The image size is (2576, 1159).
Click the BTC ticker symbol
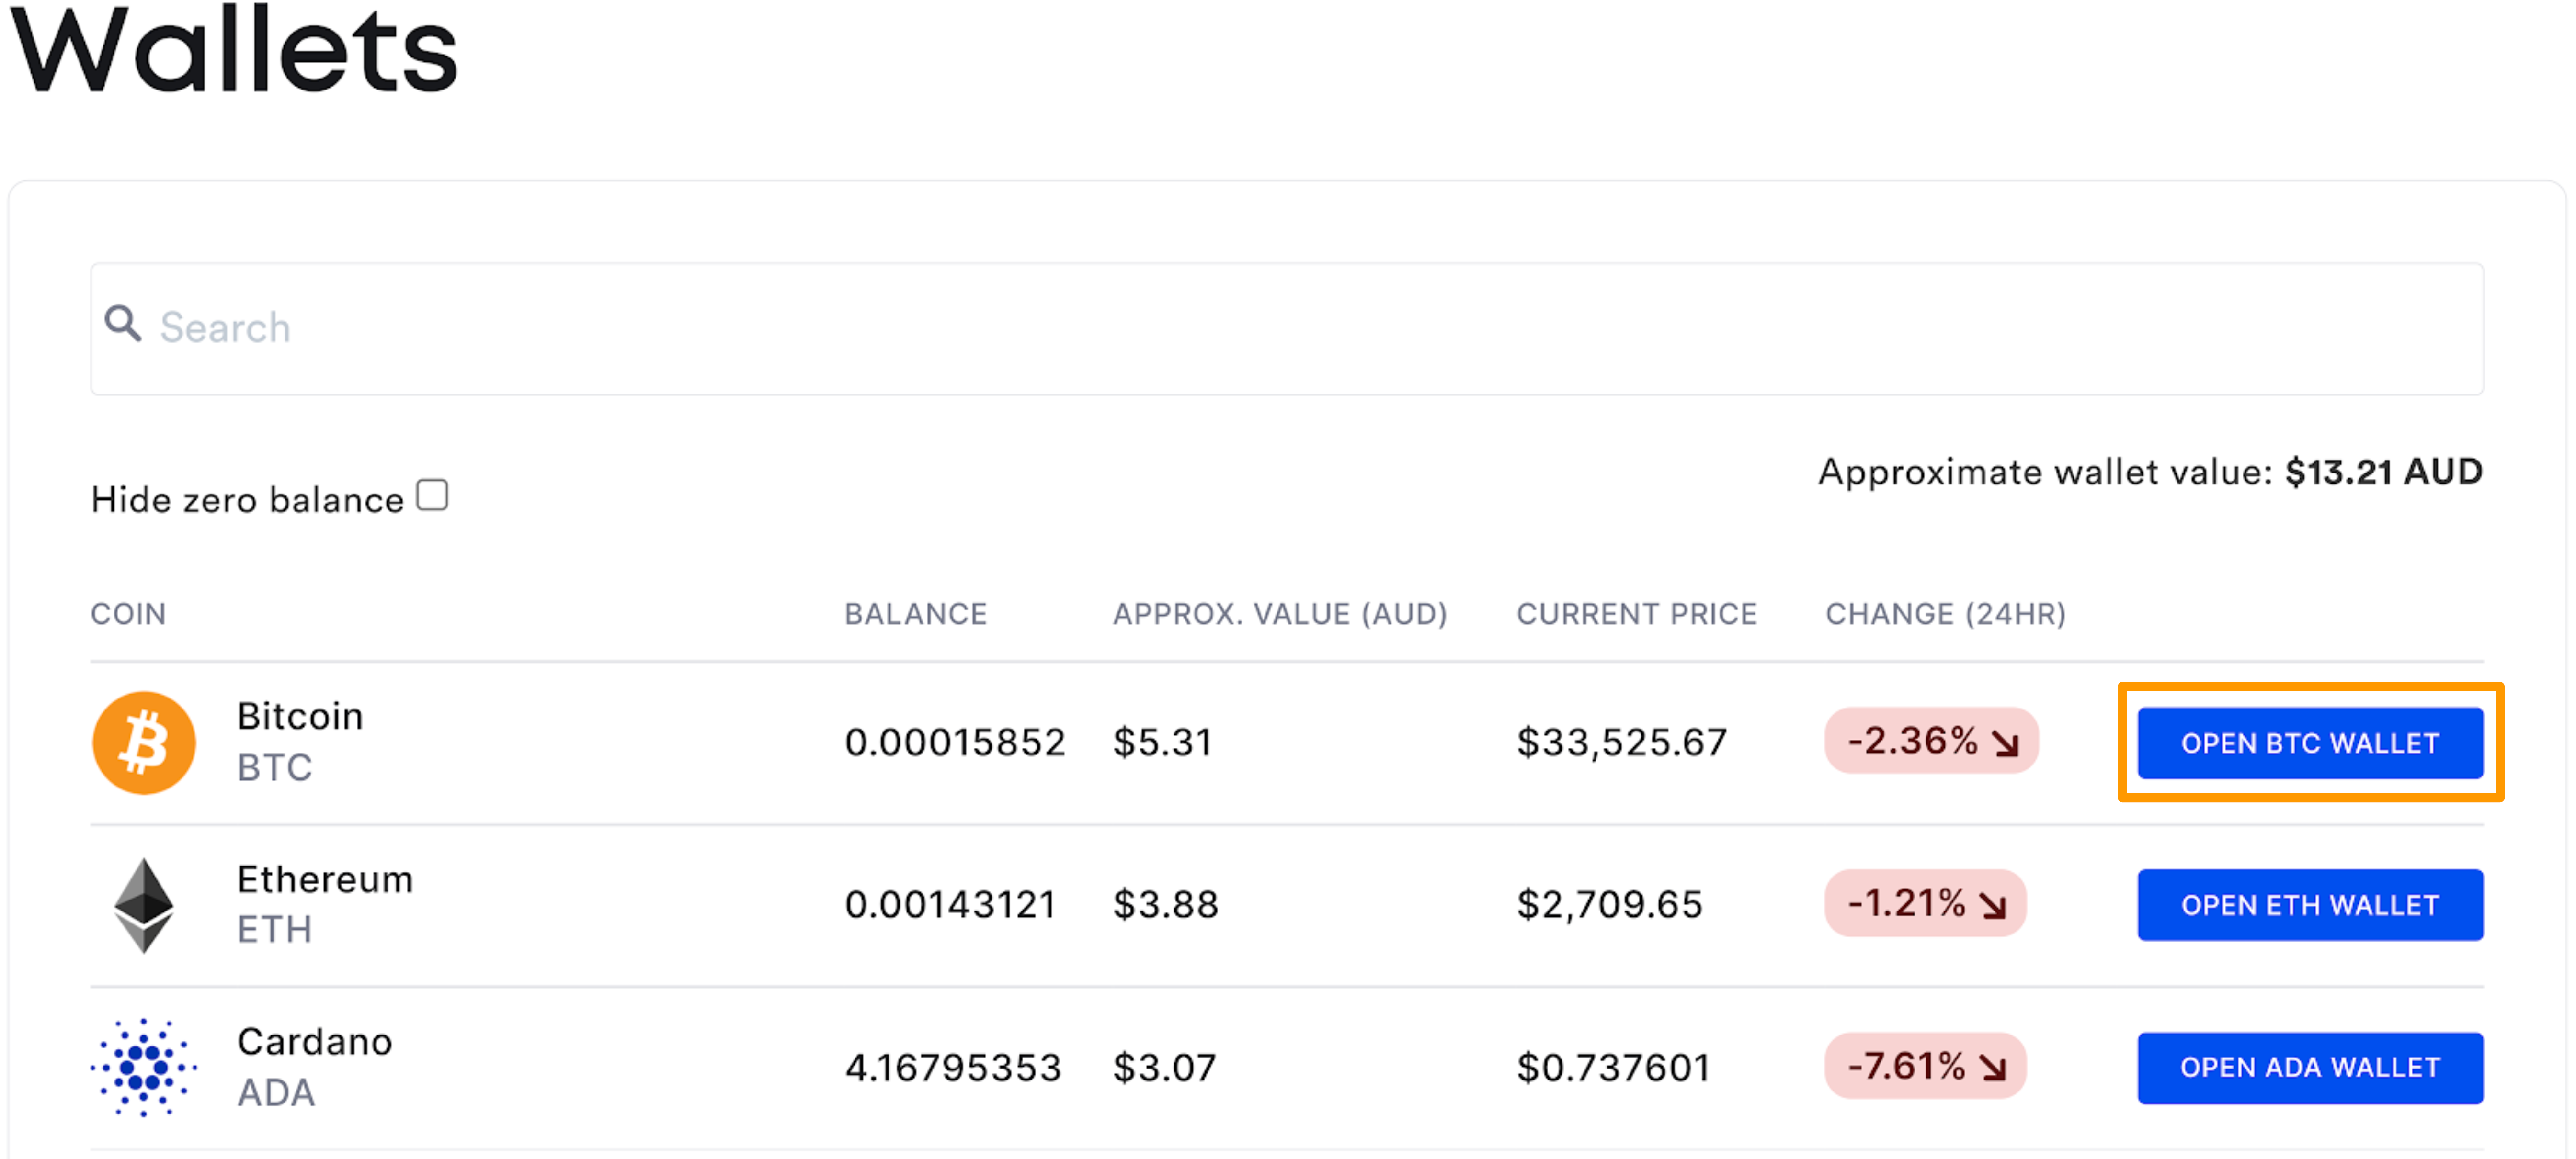tap(275, 767)
